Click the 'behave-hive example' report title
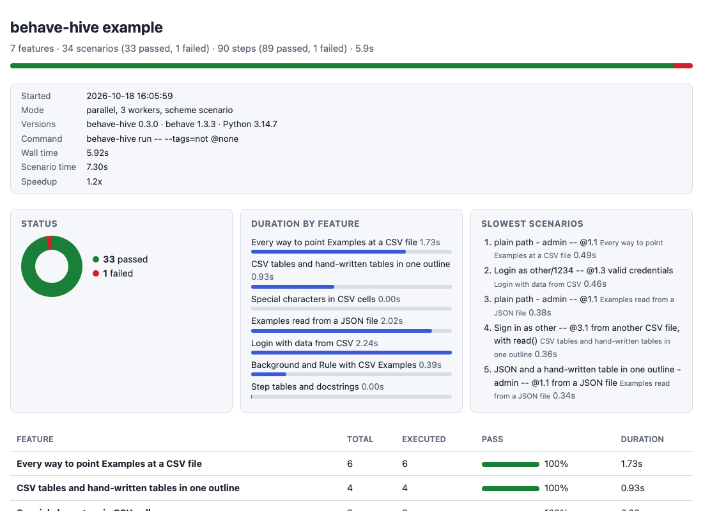The image size is (703, 511). [x=86, y=27]
